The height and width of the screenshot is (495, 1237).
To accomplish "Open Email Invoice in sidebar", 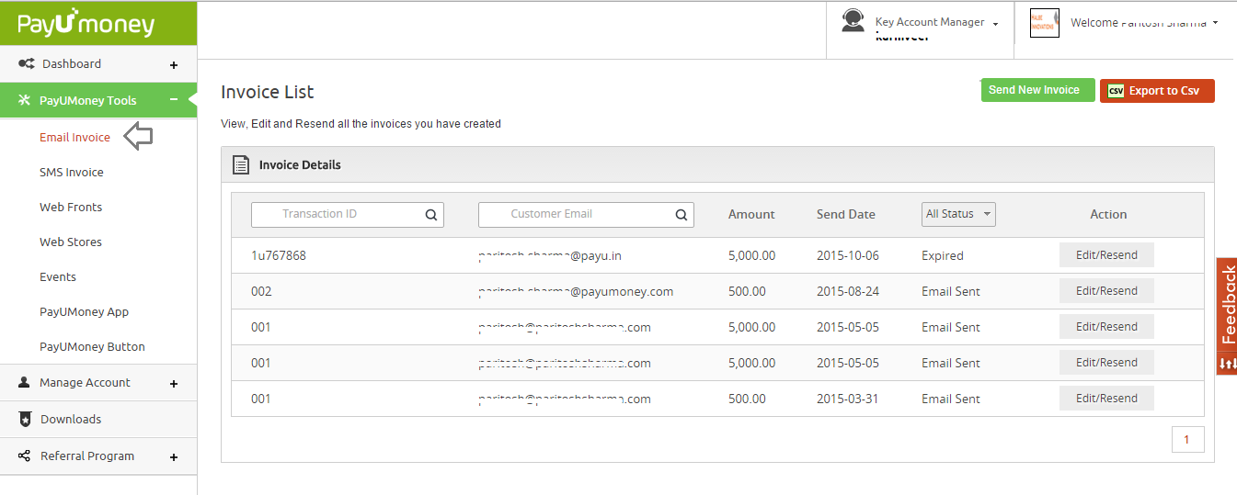I will click(x=74, y=137).
